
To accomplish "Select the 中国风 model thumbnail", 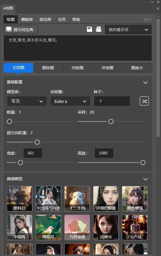I will tap(19, 228).
